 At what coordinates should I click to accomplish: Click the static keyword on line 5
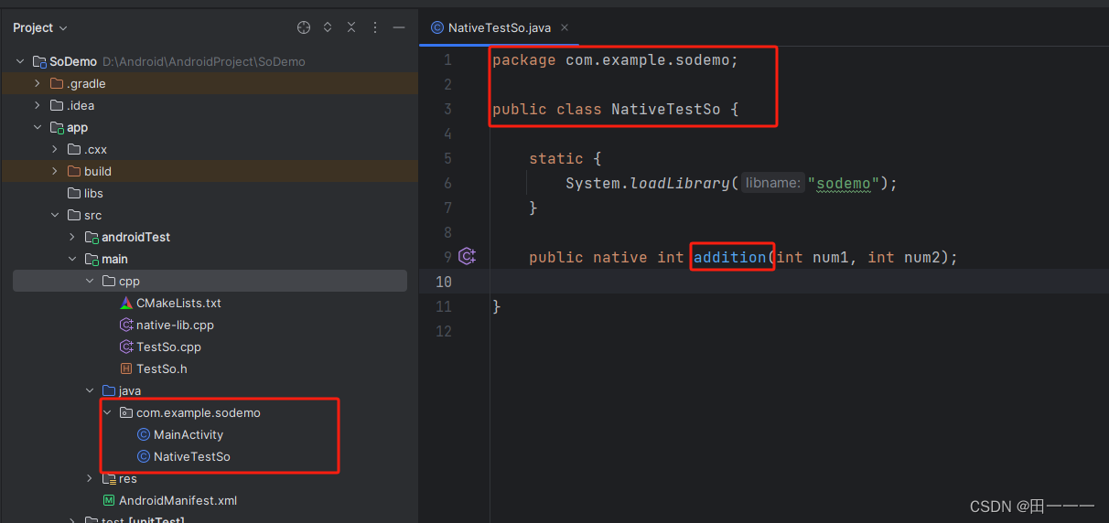[556, 158]
